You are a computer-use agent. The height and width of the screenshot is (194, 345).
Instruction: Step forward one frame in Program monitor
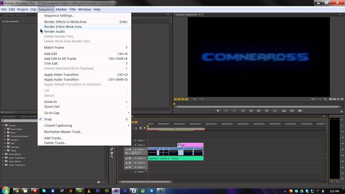(x=267, y=111)
